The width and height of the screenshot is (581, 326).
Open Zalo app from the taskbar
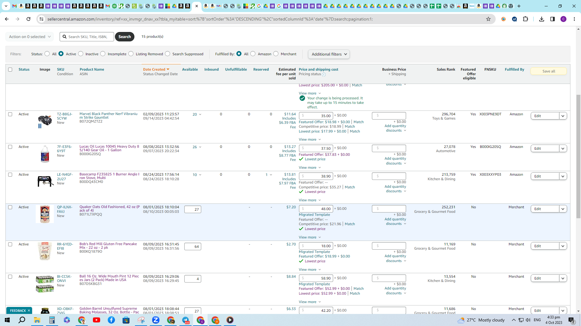click(x=156, y=320)
